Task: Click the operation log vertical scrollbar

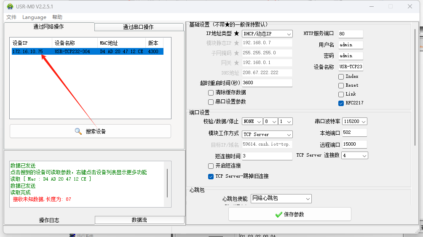Action: tap(167, 184)
